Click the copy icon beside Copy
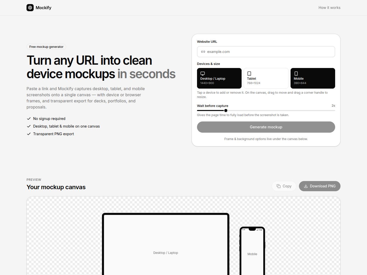This screenshot has height=275, width=367. (279, 186)
